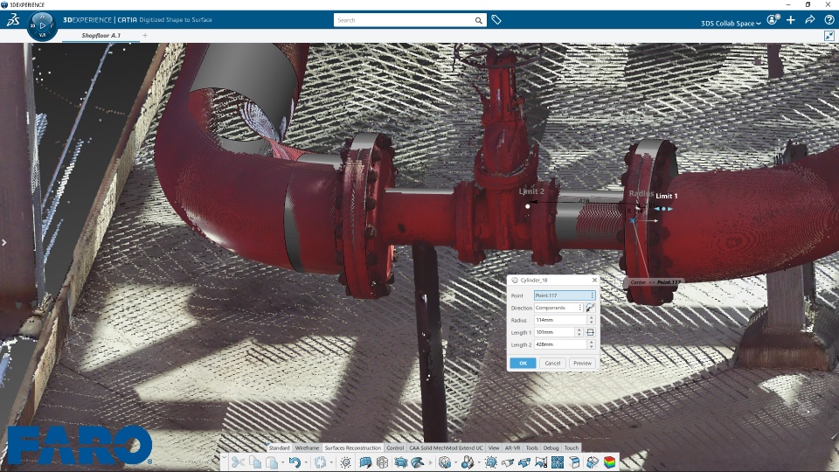Toggle the mirrored extent icon beside Length 1
The image size is (839, 472).
click(590, 332)
